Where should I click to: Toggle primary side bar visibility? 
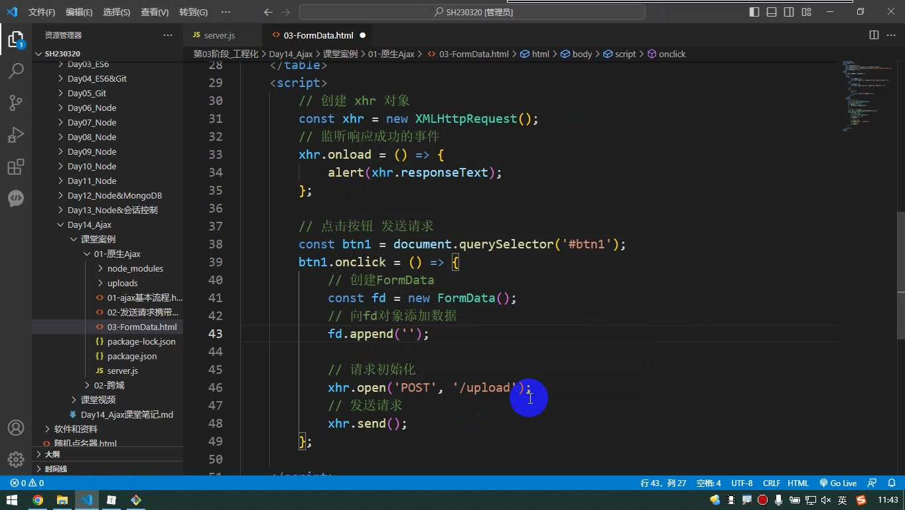pos(754,12)
